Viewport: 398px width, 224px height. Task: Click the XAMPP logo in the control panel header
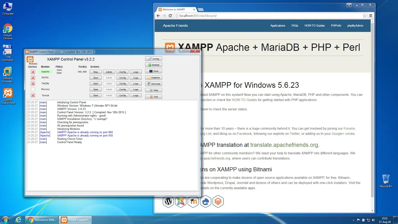[30, 59]
